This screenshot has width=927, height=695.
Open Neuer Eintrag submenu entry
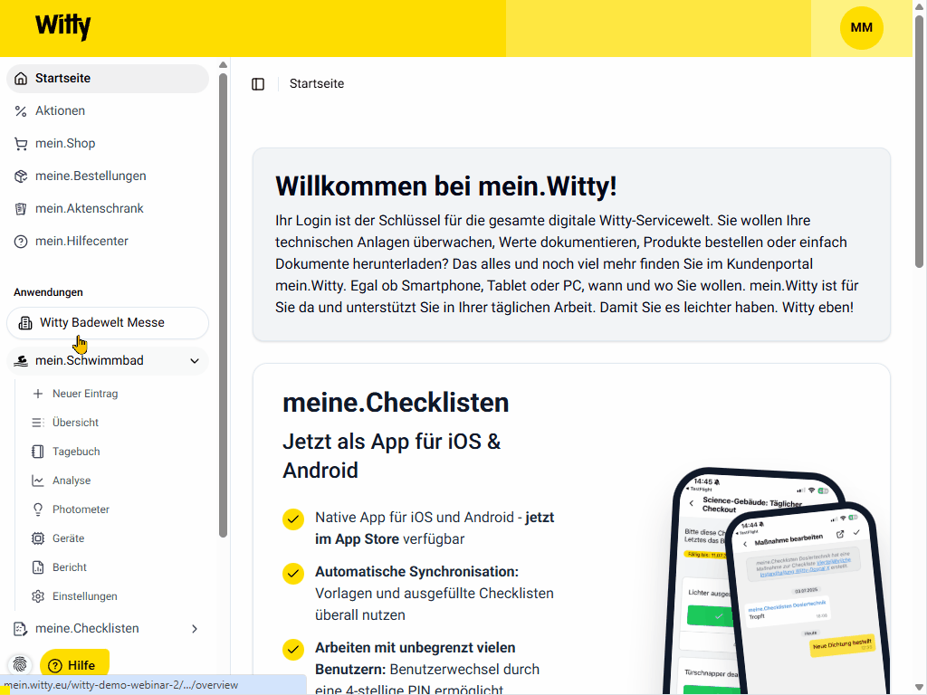pyautogui.click(x=85, y=394)
